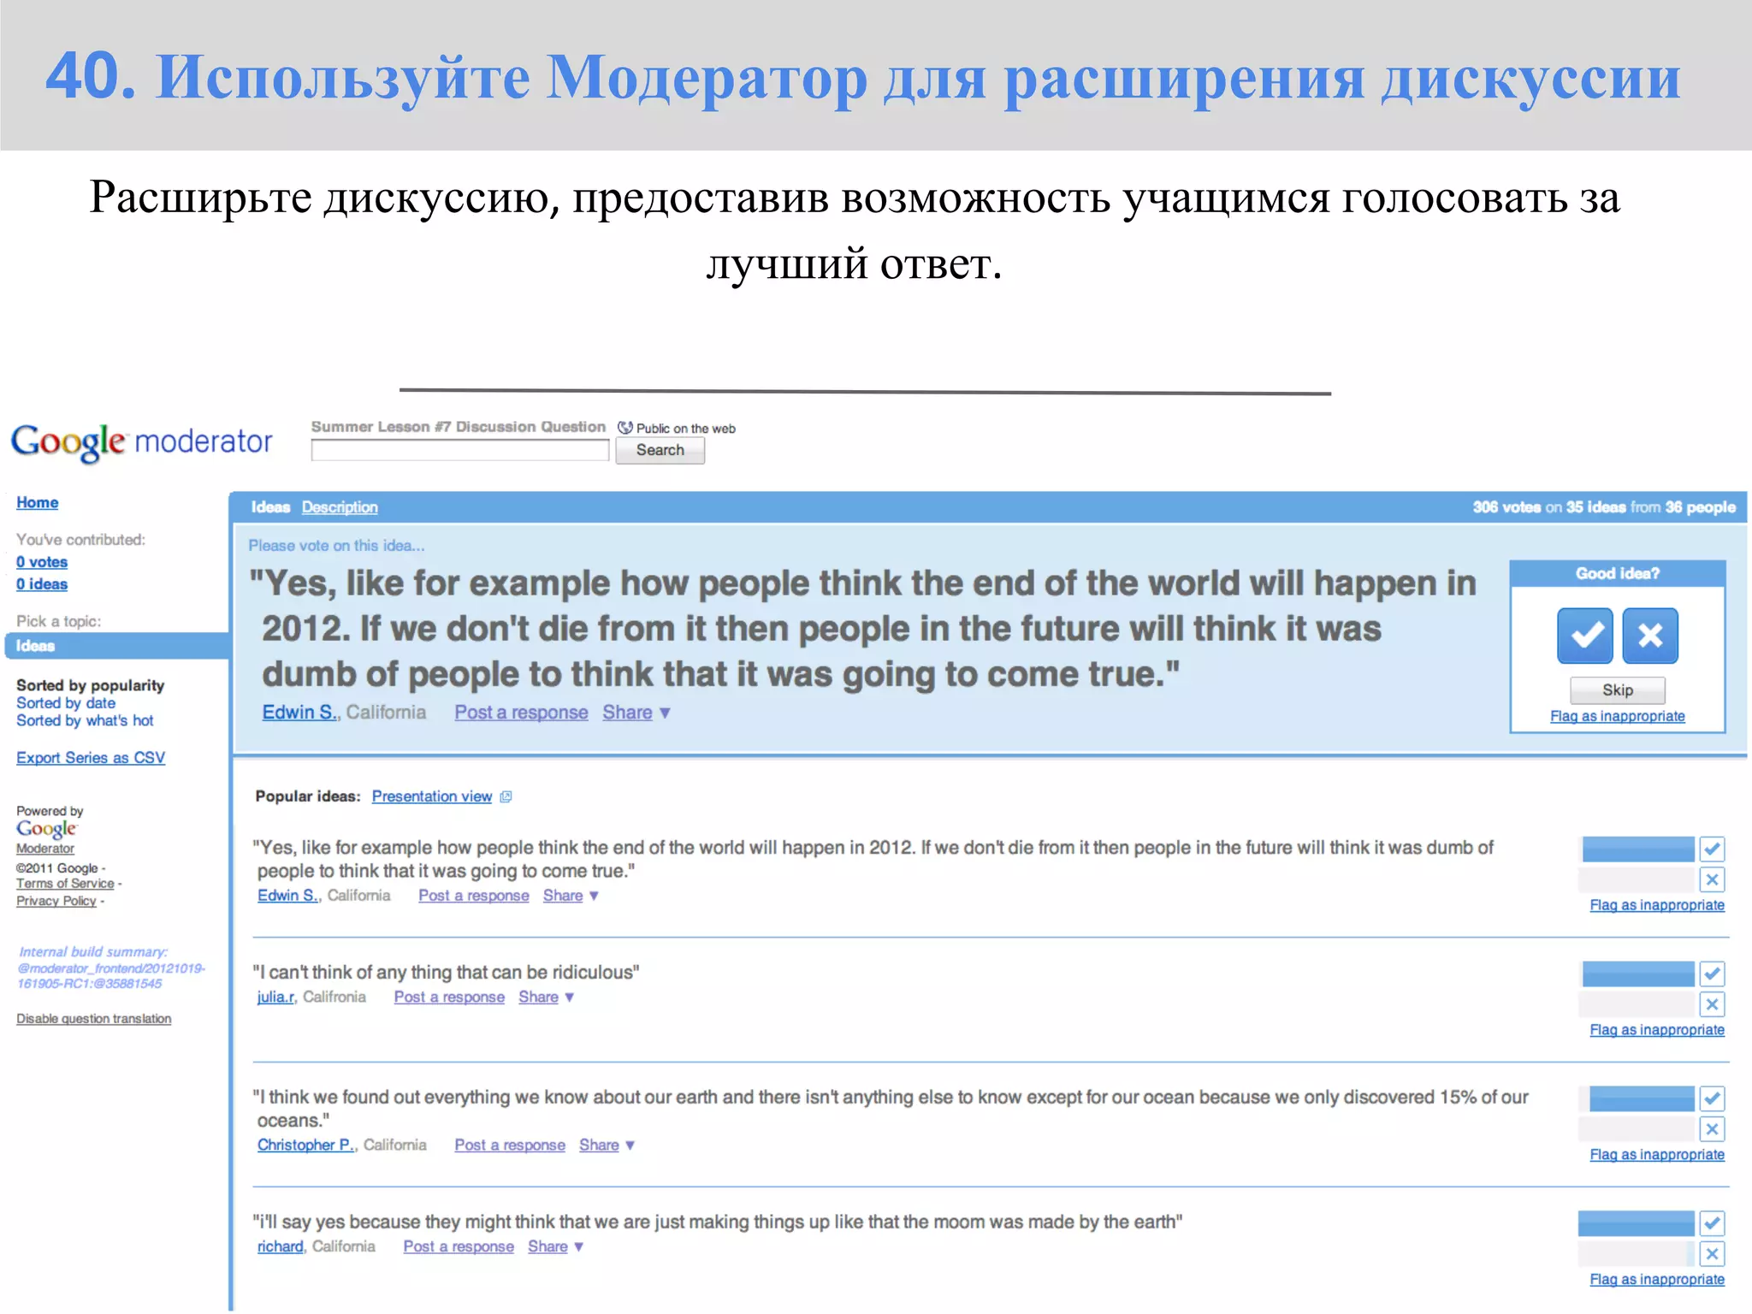Image resolution: width=1752 pixels, height=1314 pixels.
Task: Switch to the Description tab
Action: coord(340,507)
